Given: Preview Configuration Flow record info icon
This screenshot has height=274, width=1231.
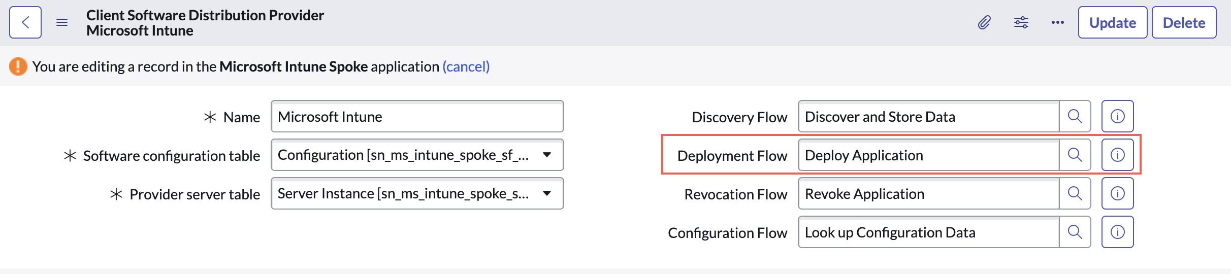Looking at the screenshot, I should [1117, 232].
